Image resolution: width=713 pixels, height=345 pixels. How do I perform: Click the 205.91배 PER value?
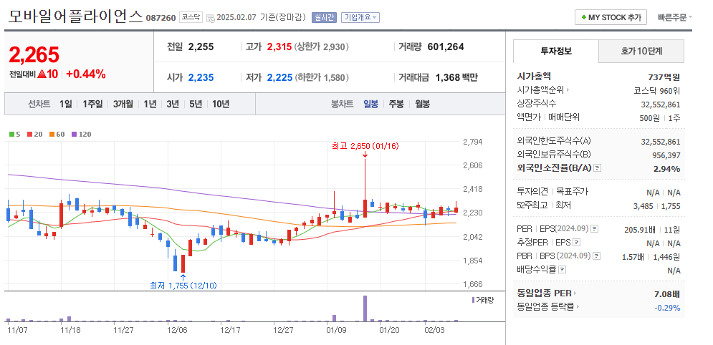click(639, 229)
